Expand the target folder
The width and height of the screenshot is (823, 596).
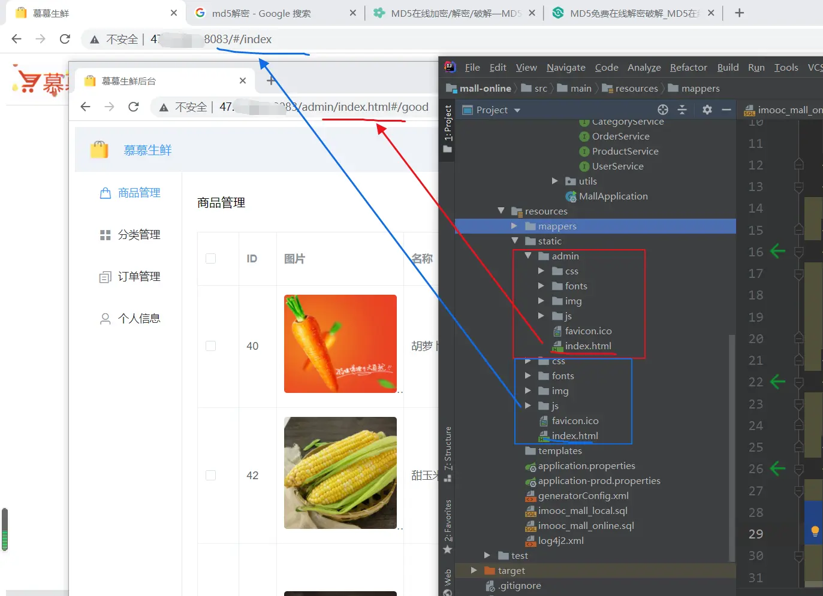[x=474, y=570]
